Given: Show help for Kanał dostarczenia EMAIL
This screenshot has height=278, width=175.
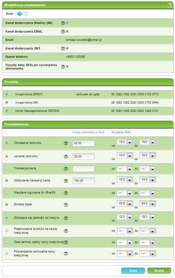Looking at the screenshot, I should (x=63, y=32).
